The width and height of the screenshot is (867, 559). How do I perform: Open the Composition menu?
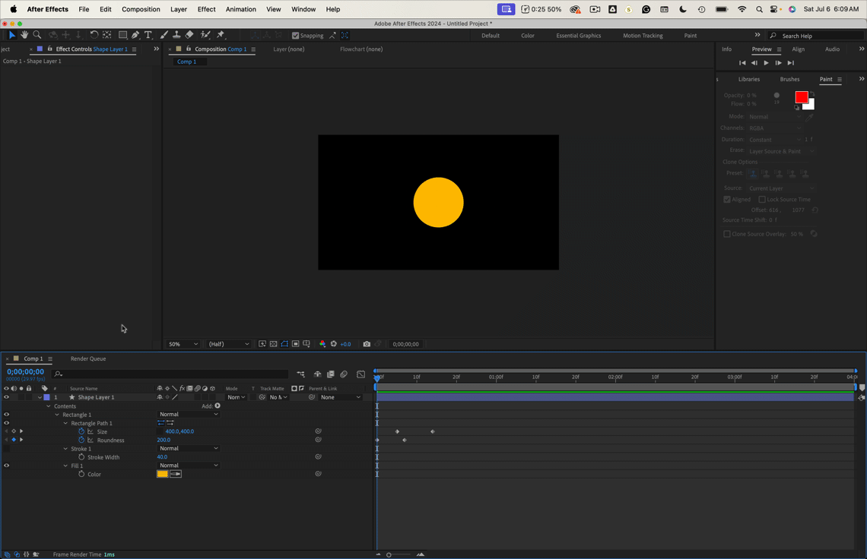click(141, 9)
